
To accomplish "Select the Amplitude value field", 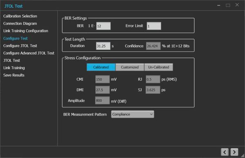I will click(x=102, y=101).
